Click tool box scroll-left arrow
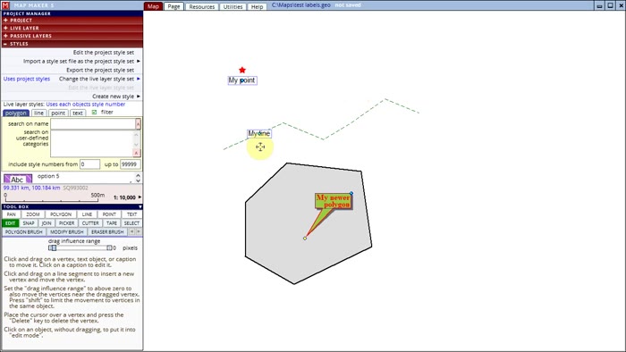This screenshot has width=626, height=352. pos(131,231)
